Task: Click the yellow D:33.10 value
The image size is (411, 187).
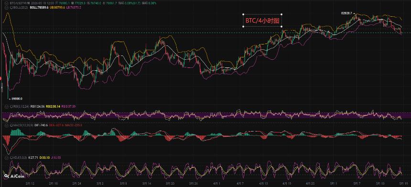Action: [x=44, y=158]
